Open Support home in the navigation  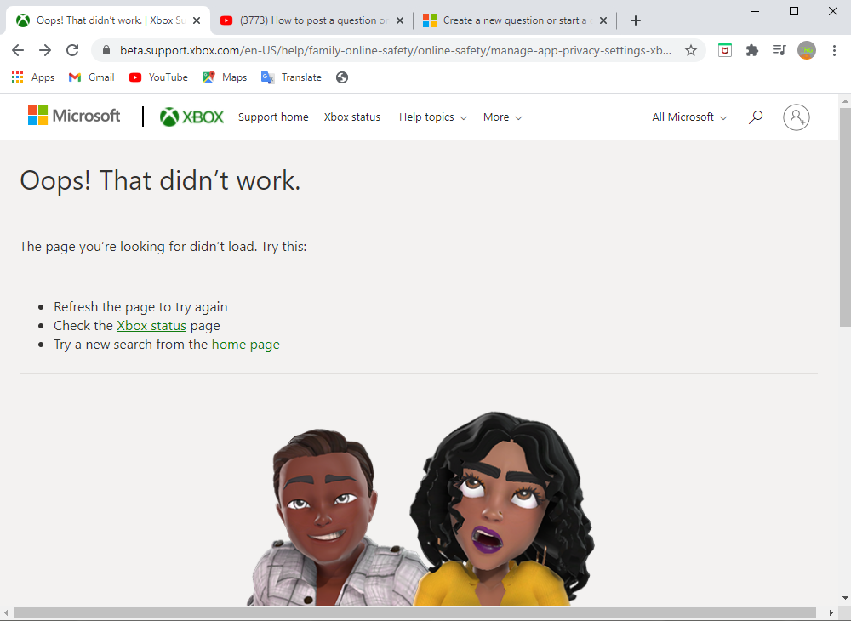pyautogui.click(x=273, y=117)
